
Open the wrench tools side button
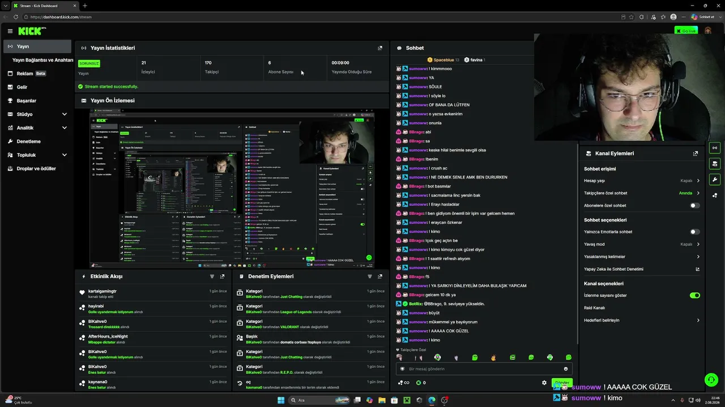(x=715, y=180)
